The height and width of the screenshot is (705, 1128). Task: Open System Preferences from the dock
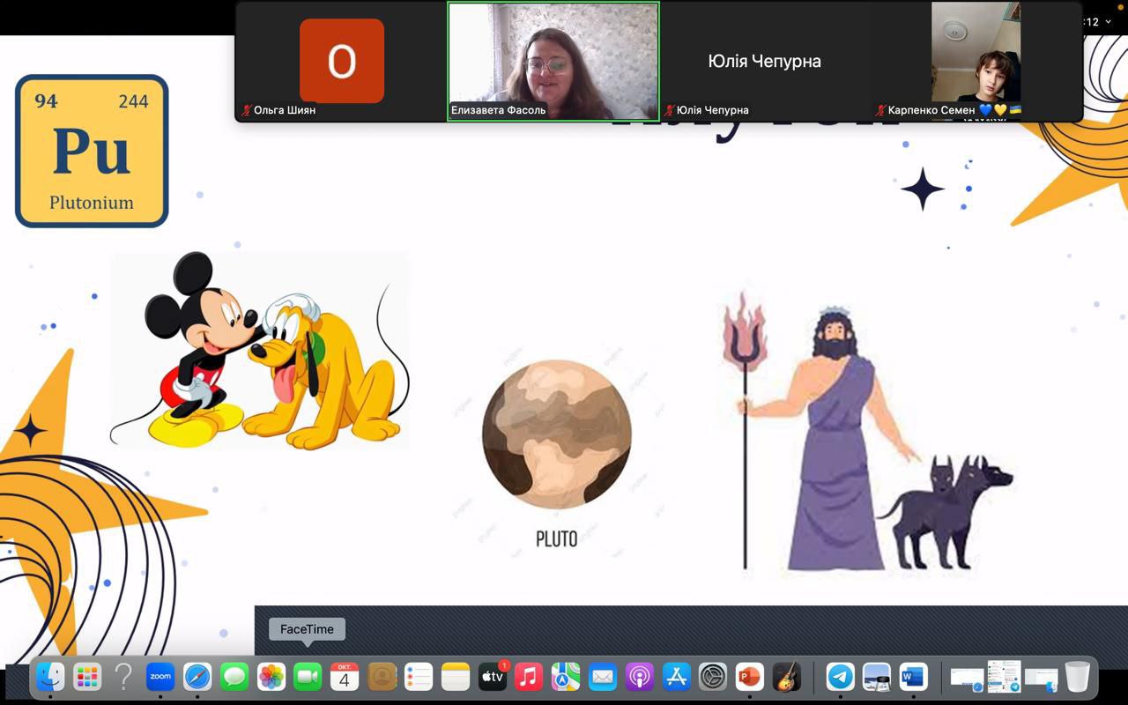(713, 677)
